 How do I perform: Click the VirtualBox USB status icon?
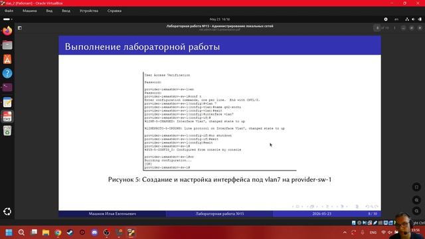[x=375, y=223]
